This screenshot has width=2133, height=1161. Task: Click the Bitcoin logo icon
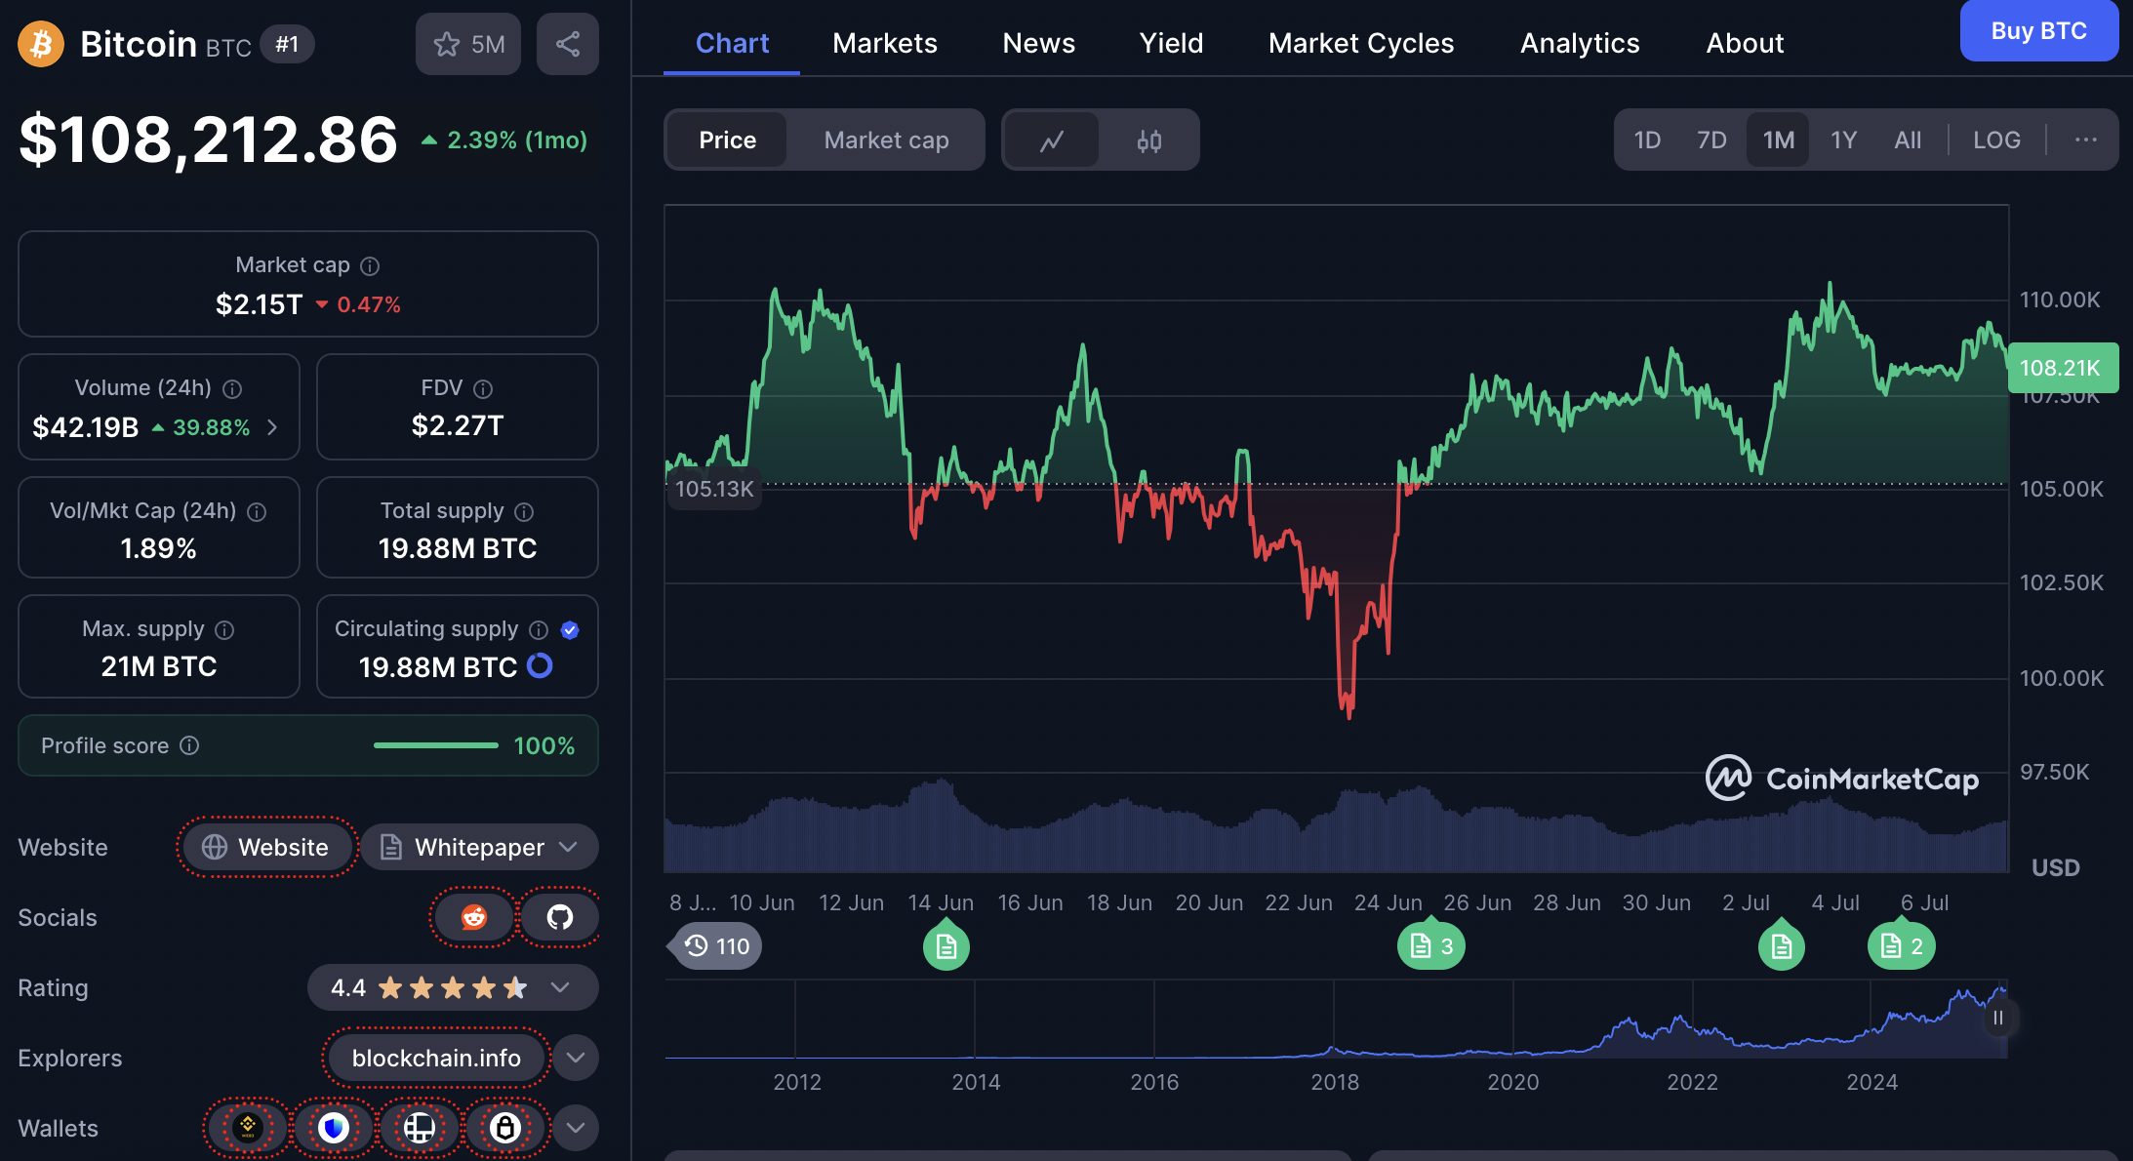tap(41, 44)
